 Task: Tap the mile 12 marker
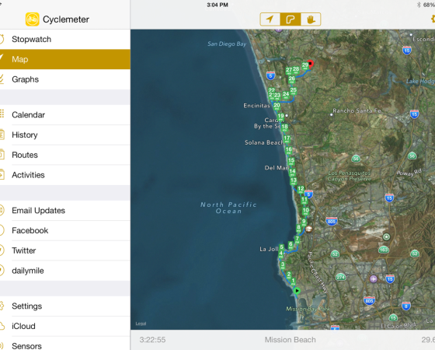tap(301, 189)
